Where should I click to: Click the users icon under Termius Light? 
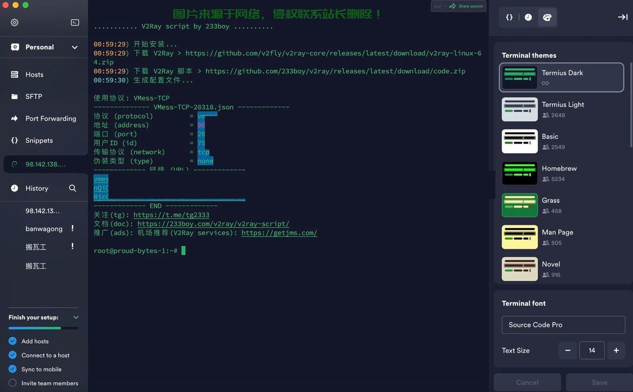click(546, 115)
